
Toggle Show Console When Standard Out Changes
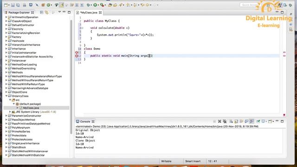[x=246, y=122]
